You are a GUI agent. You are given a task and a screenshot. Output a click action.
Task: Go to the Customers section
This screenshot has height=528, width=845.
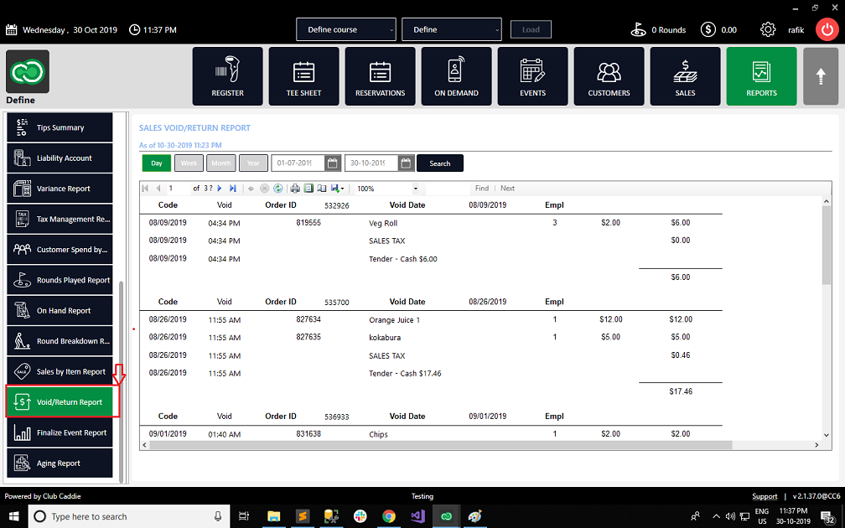pos(609,76)
